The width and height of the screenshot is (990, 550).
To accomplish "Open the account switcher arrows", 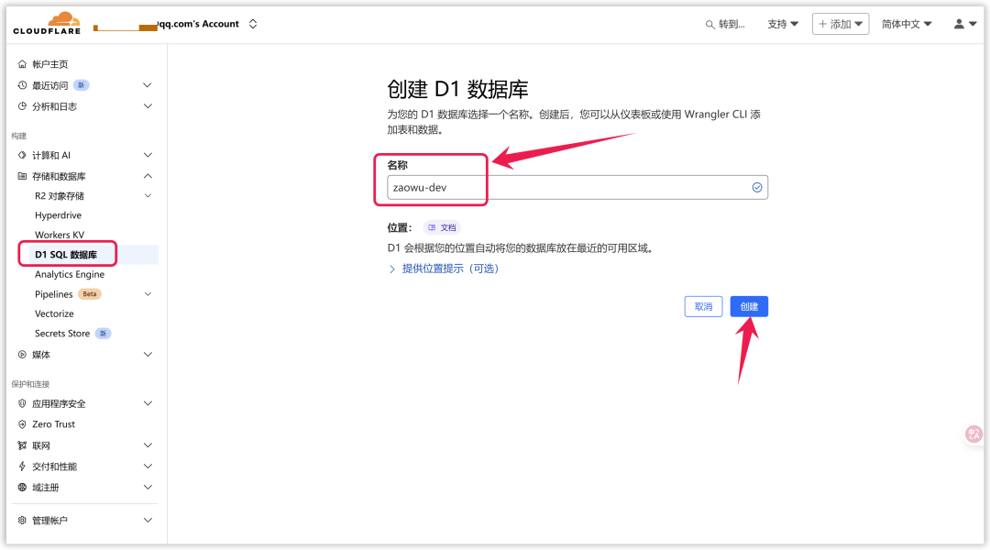I will point(253,24).
